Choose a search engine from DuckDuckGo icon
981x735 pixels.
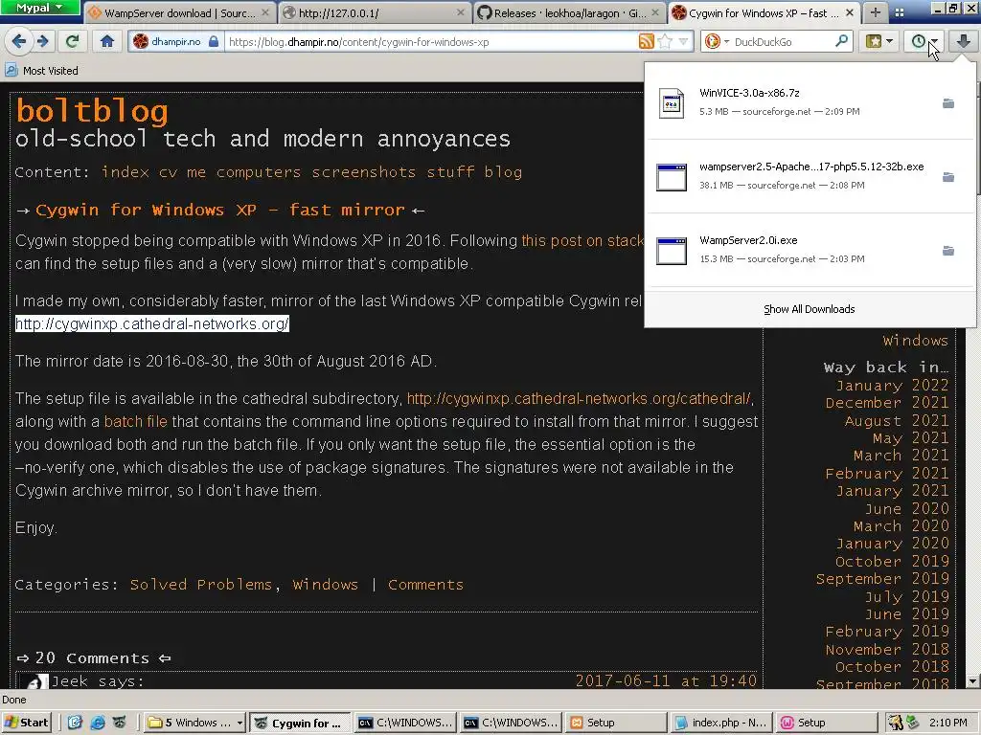coord(717,42)
